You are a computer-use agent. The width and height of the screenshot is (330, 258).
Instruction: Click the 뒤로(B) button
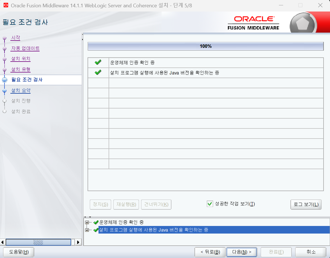coord(210,252)
